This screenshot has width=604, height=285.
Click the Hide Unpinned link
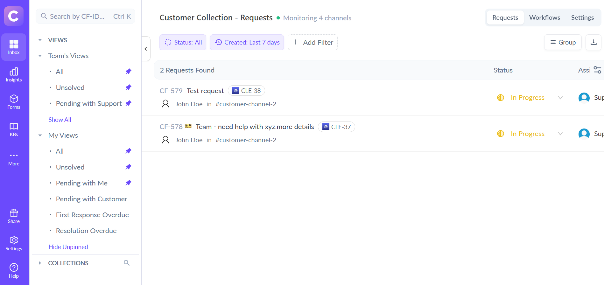[x=68, y=247]
